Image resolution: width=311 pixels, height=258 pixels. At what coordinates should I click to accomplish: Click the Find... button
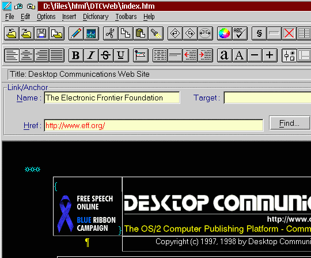click(289, 123)
